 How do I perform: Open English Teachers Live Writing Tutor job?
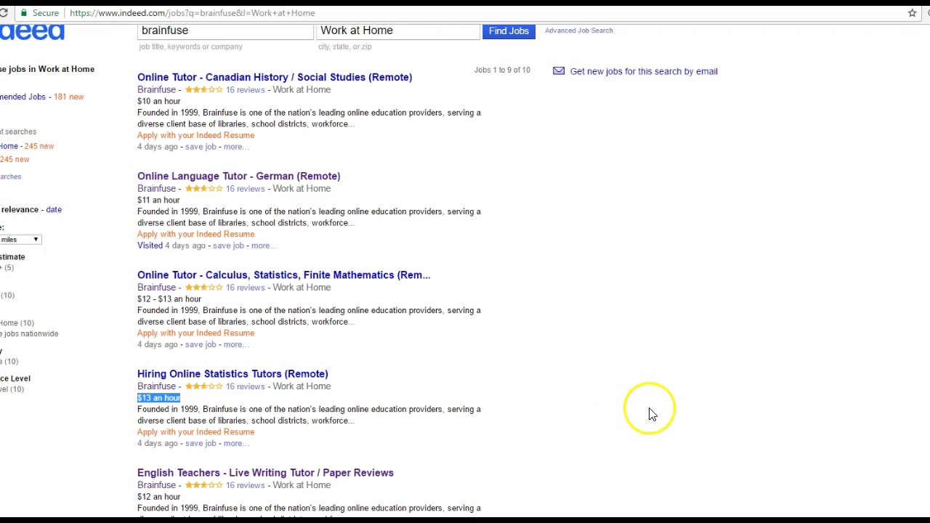pyautogui.click(x=265, y=472)
